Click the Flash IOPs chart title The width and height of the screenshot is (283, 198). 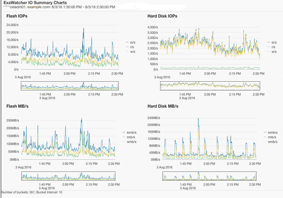coord(17,16)
